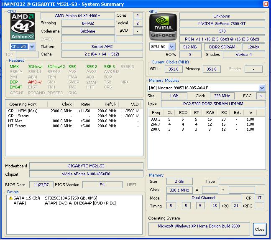This screenshot has width=271, height=240.
Task: Click the ECC value N field
Action: tap(261, 96)
